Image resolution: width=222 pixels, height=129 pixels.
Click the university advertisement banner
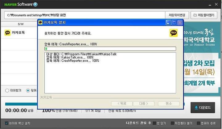pos(202,59)
